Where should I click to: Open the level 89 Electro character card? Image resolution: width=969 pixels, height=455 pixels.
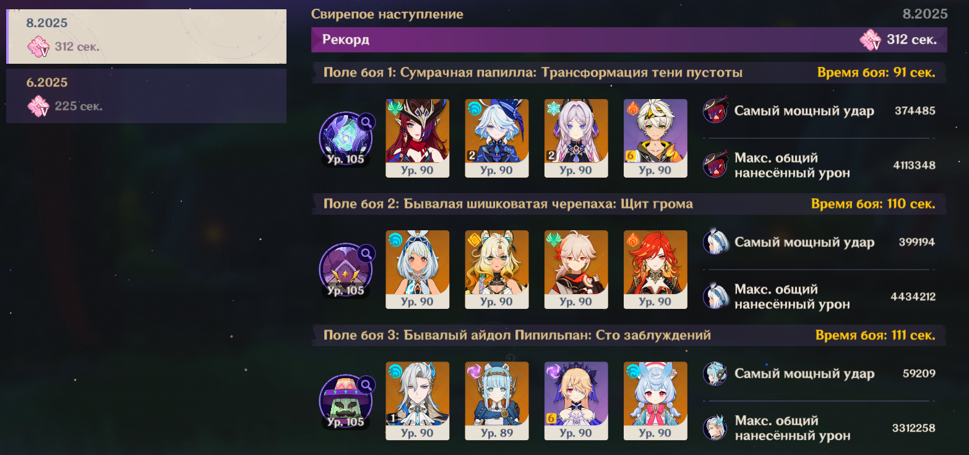click(x=497, y=401)
